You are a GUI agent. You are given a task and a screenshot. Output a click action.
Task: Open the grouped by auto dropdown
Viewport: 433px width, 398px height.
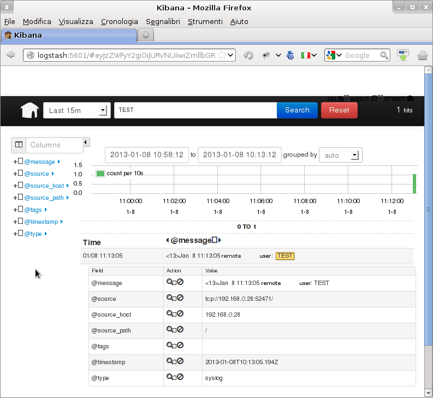(341, 155)
